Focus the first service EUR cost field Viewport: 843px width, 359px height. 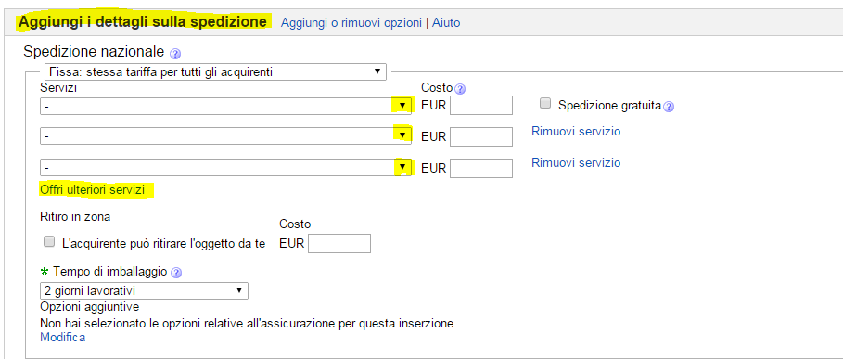pos(481,106)
